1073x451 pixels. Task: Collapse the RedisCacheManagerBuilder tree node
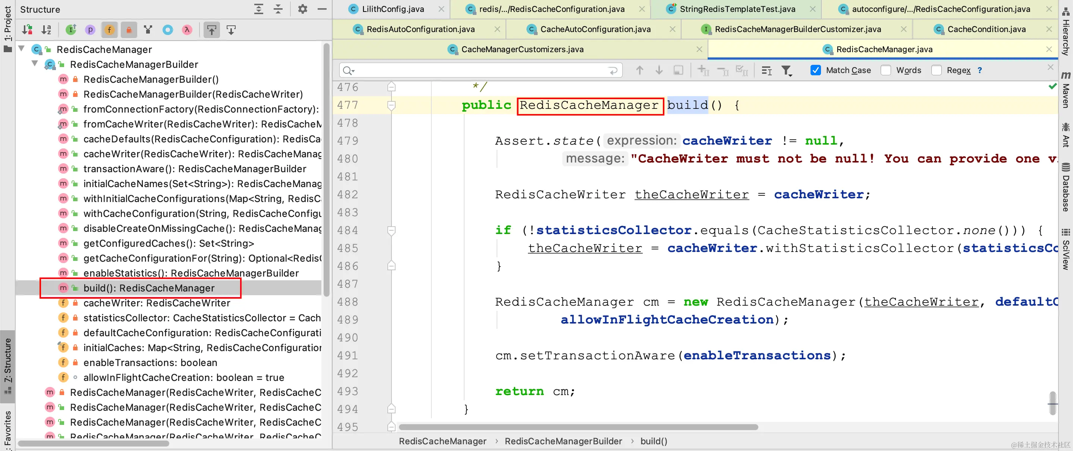tap(35, 64)
